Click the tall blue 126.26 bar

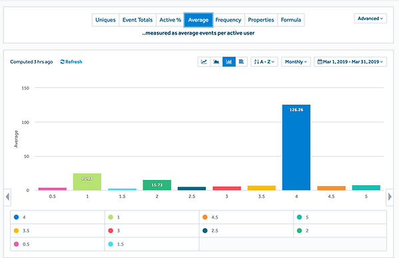pos(296,147)
